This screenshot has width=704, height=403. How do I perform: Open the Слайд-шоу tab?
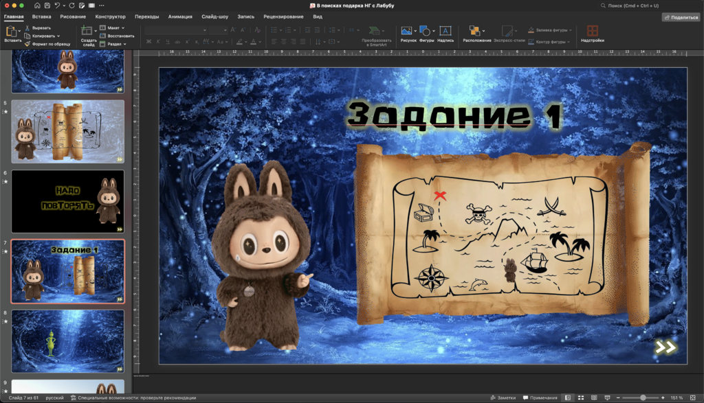[x=214, y=16]
